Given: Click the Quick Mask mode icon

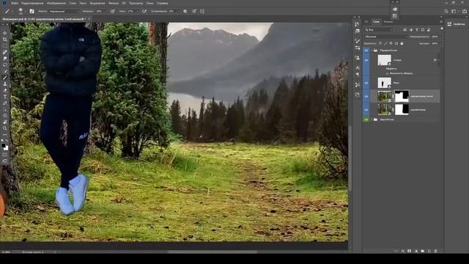Looking at the screenshot, I should [x=5, y=155].
